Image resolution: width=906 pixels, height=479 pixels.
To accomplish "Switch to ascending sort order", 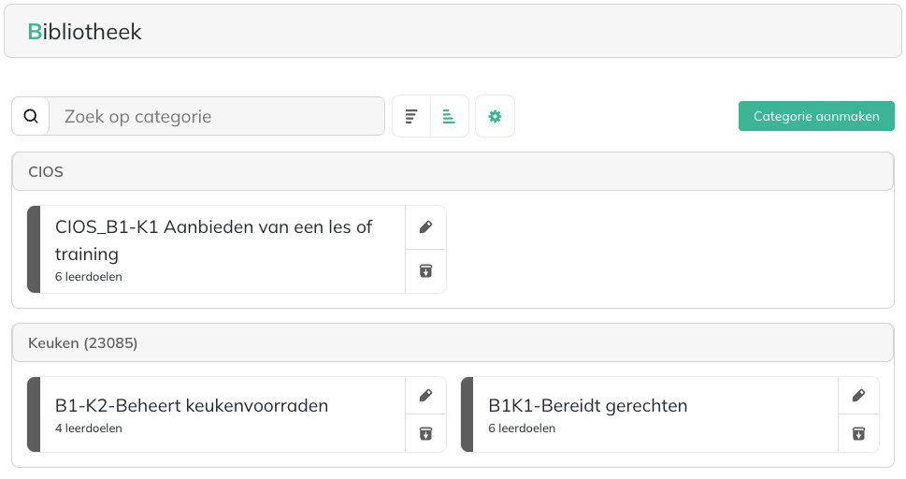I will pyautogui.click(x=449, y=116).
